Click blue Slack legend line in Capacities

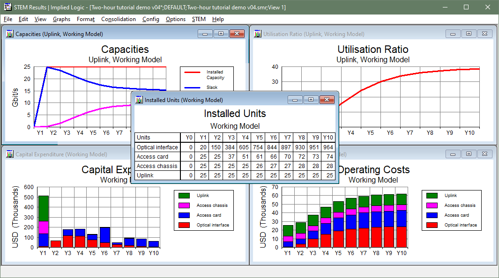point(192,88)
